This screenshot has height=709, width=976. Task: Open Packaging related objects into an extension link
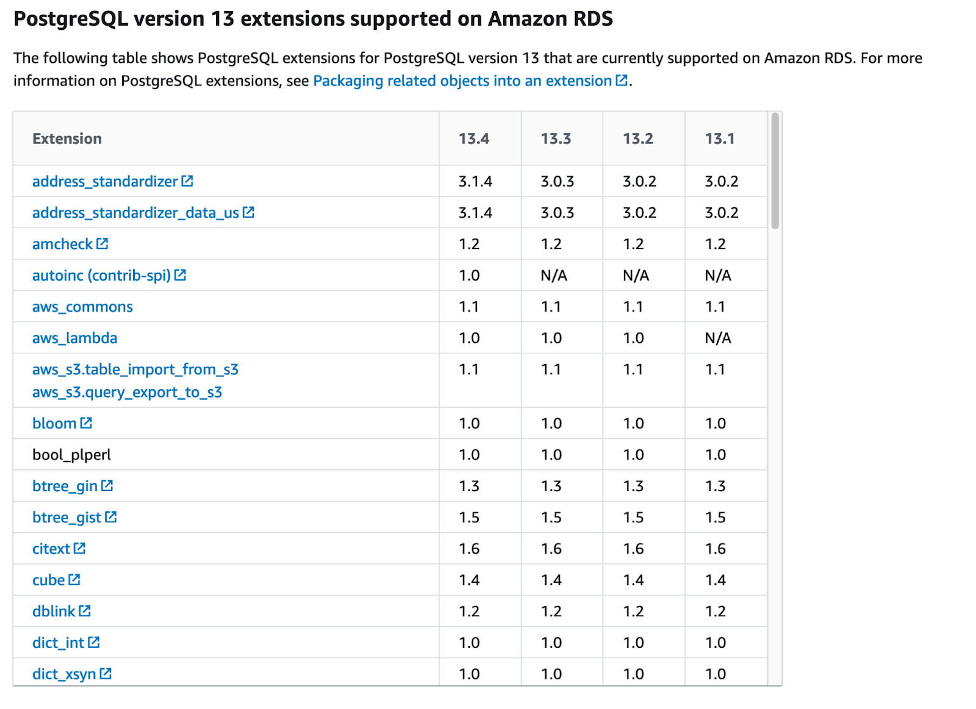tap(462, 81)
